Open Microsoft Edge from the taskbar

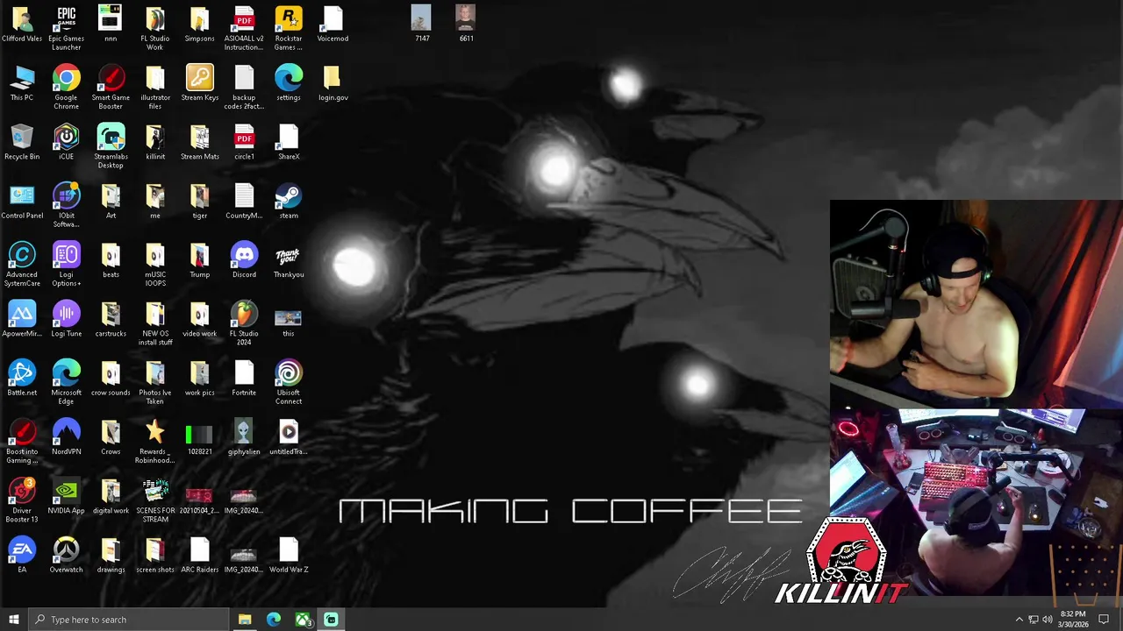(274, 620)
